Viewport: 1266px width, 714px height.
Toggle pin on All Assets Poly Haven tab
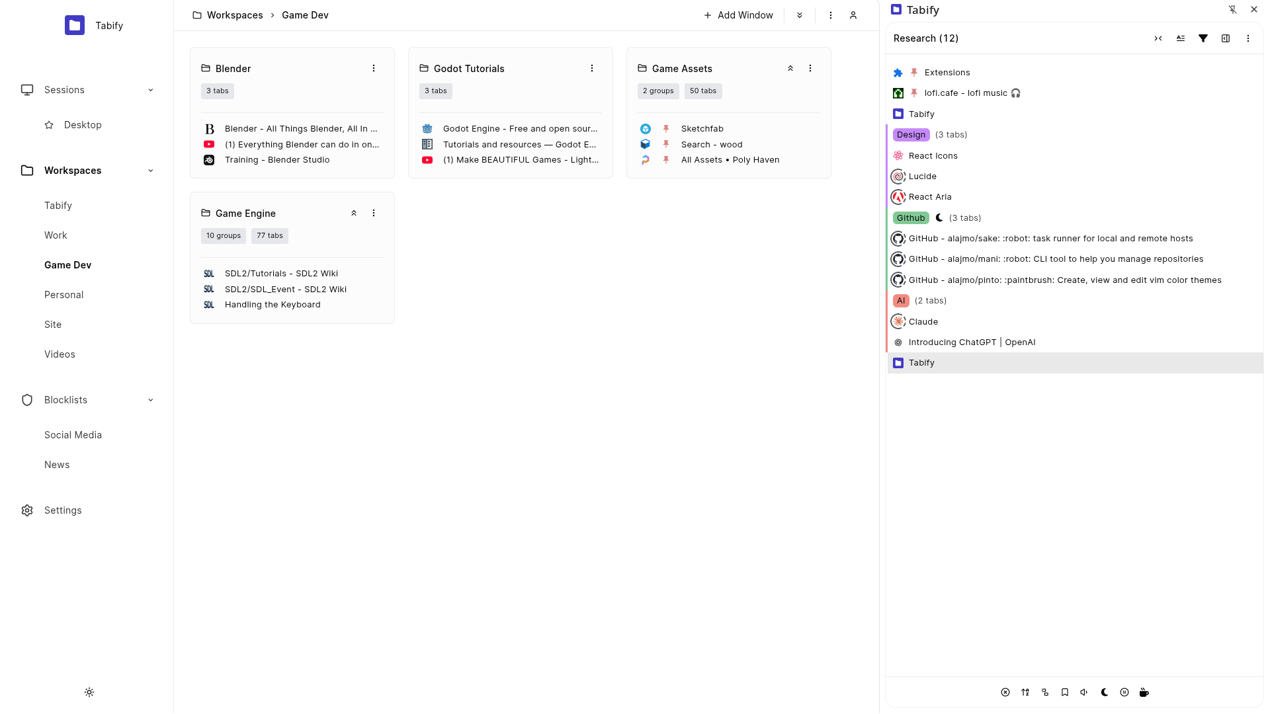click(x=666, y=160)
